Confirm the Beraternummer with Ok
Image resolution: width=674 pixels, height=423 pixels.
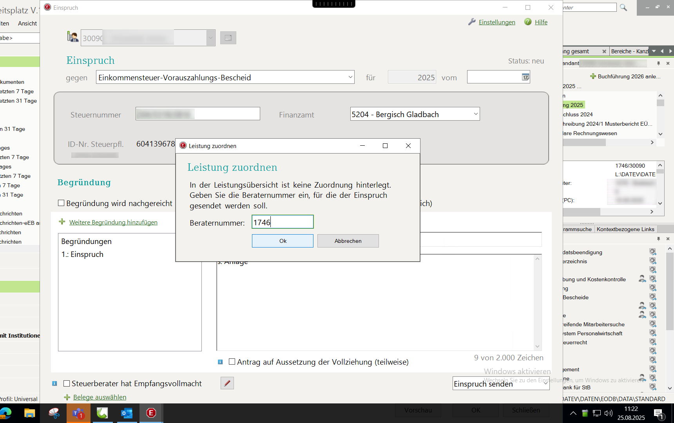pos(283,241)
